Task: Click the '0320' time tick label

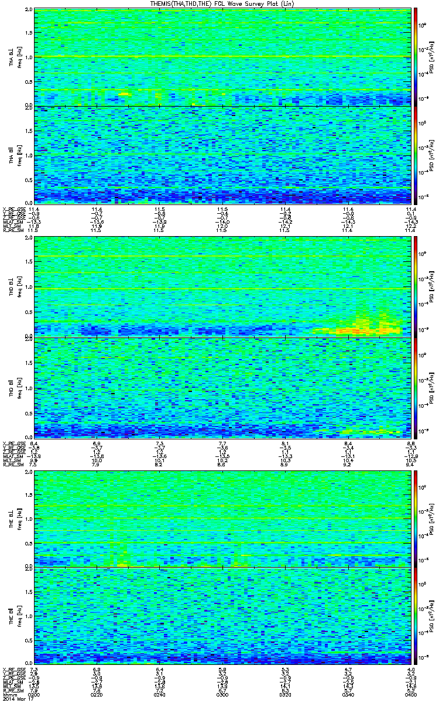Action: coord(285,694)
